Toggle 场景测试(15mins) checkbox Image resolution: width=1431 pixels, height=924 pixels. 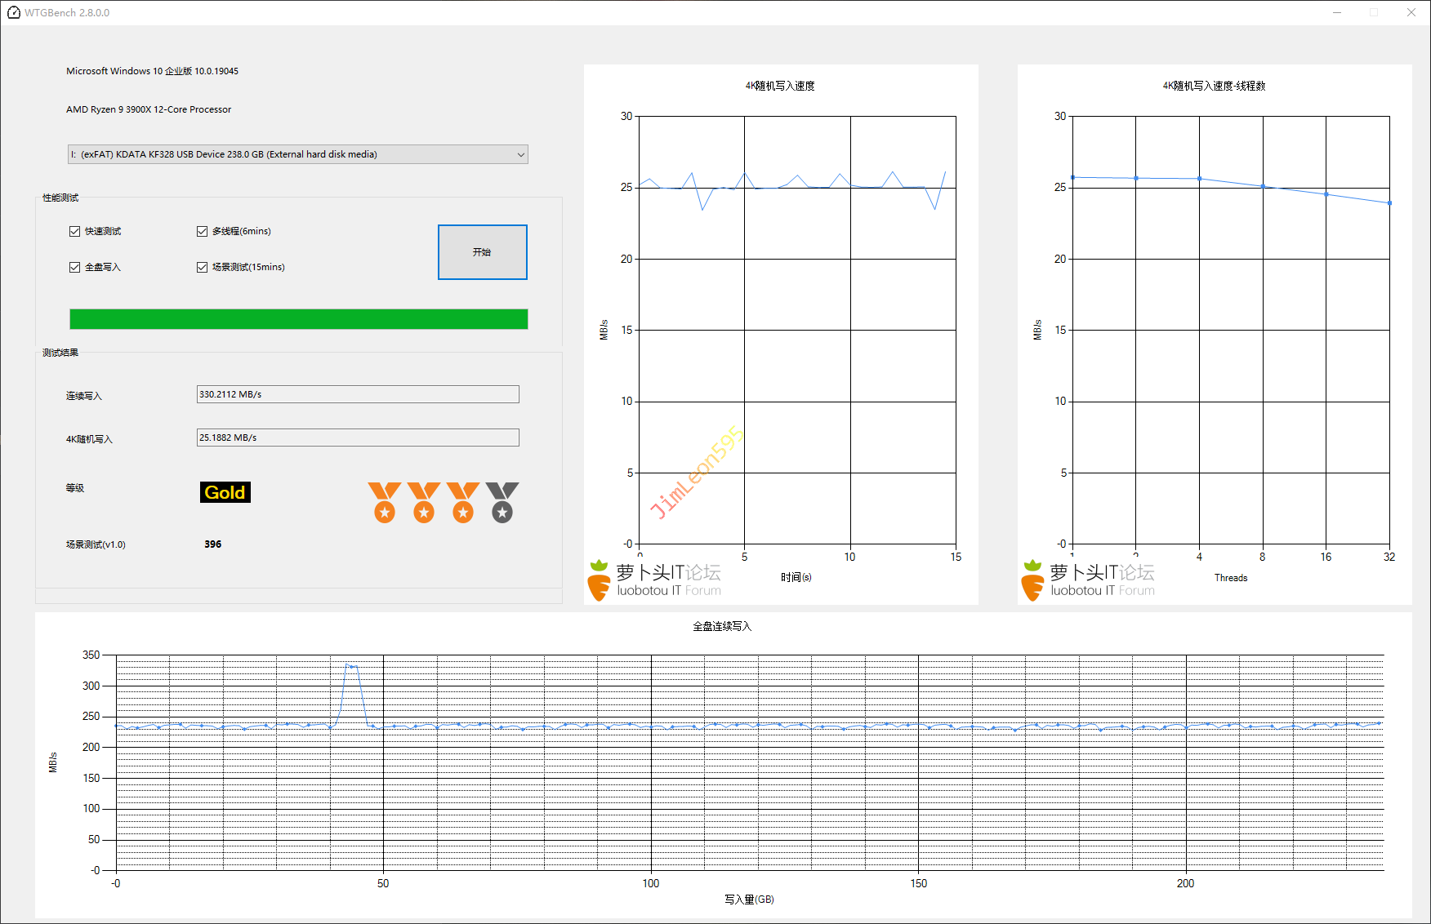203,268
